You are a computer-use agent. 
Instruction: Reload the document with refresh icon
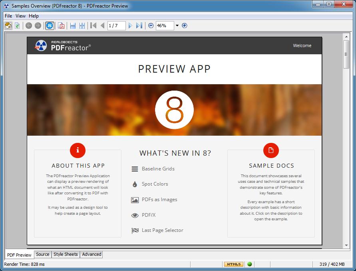pos(17,26)
